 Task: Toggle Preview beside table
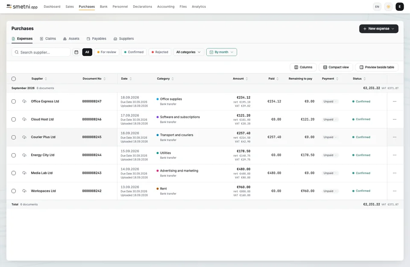(x=377, y=67)
